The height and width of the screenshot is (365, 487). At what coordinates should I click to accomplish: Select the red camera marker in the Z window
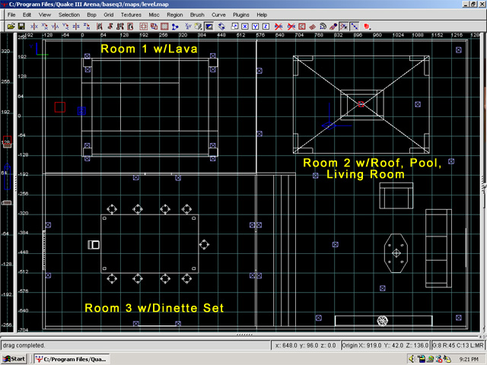pos(7,140)
